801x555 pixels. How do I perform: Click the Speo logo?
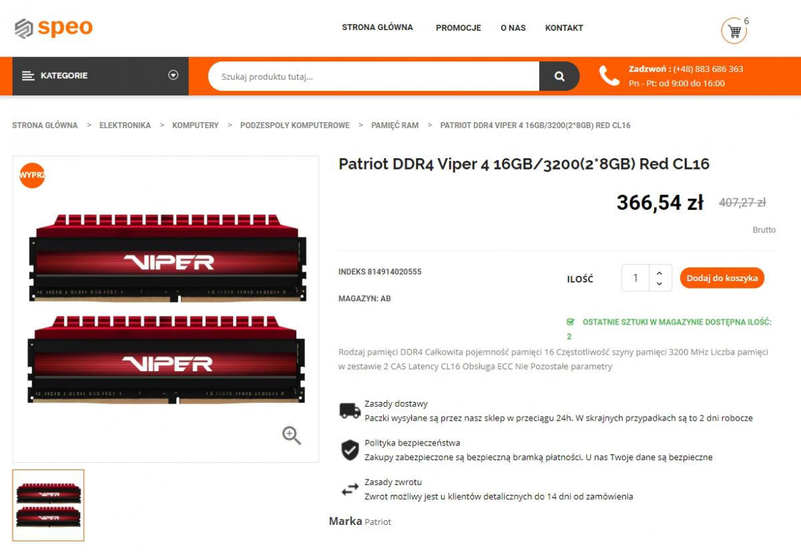(x=53, y=28)
